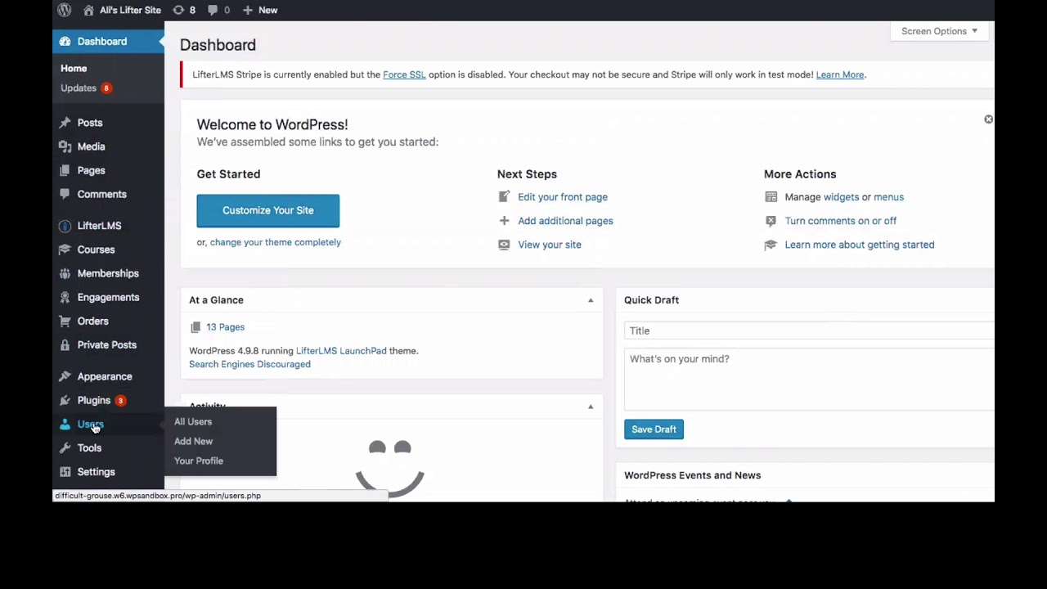Open Memberships in the sidebar

[108, 273]
